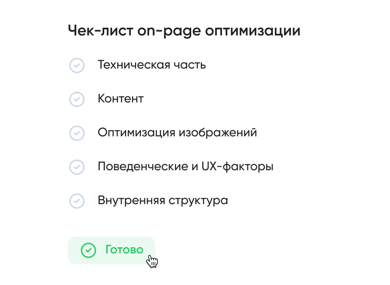Image resolution: width=390 pixels, height=285 pixels.
Task: Select the Техническая часть list item text
Action: tap(152, 65)
